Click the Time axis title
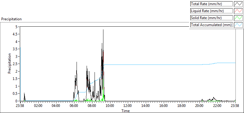Image resolution: width=244 pixels, height=113 pixels. [125, 111]
